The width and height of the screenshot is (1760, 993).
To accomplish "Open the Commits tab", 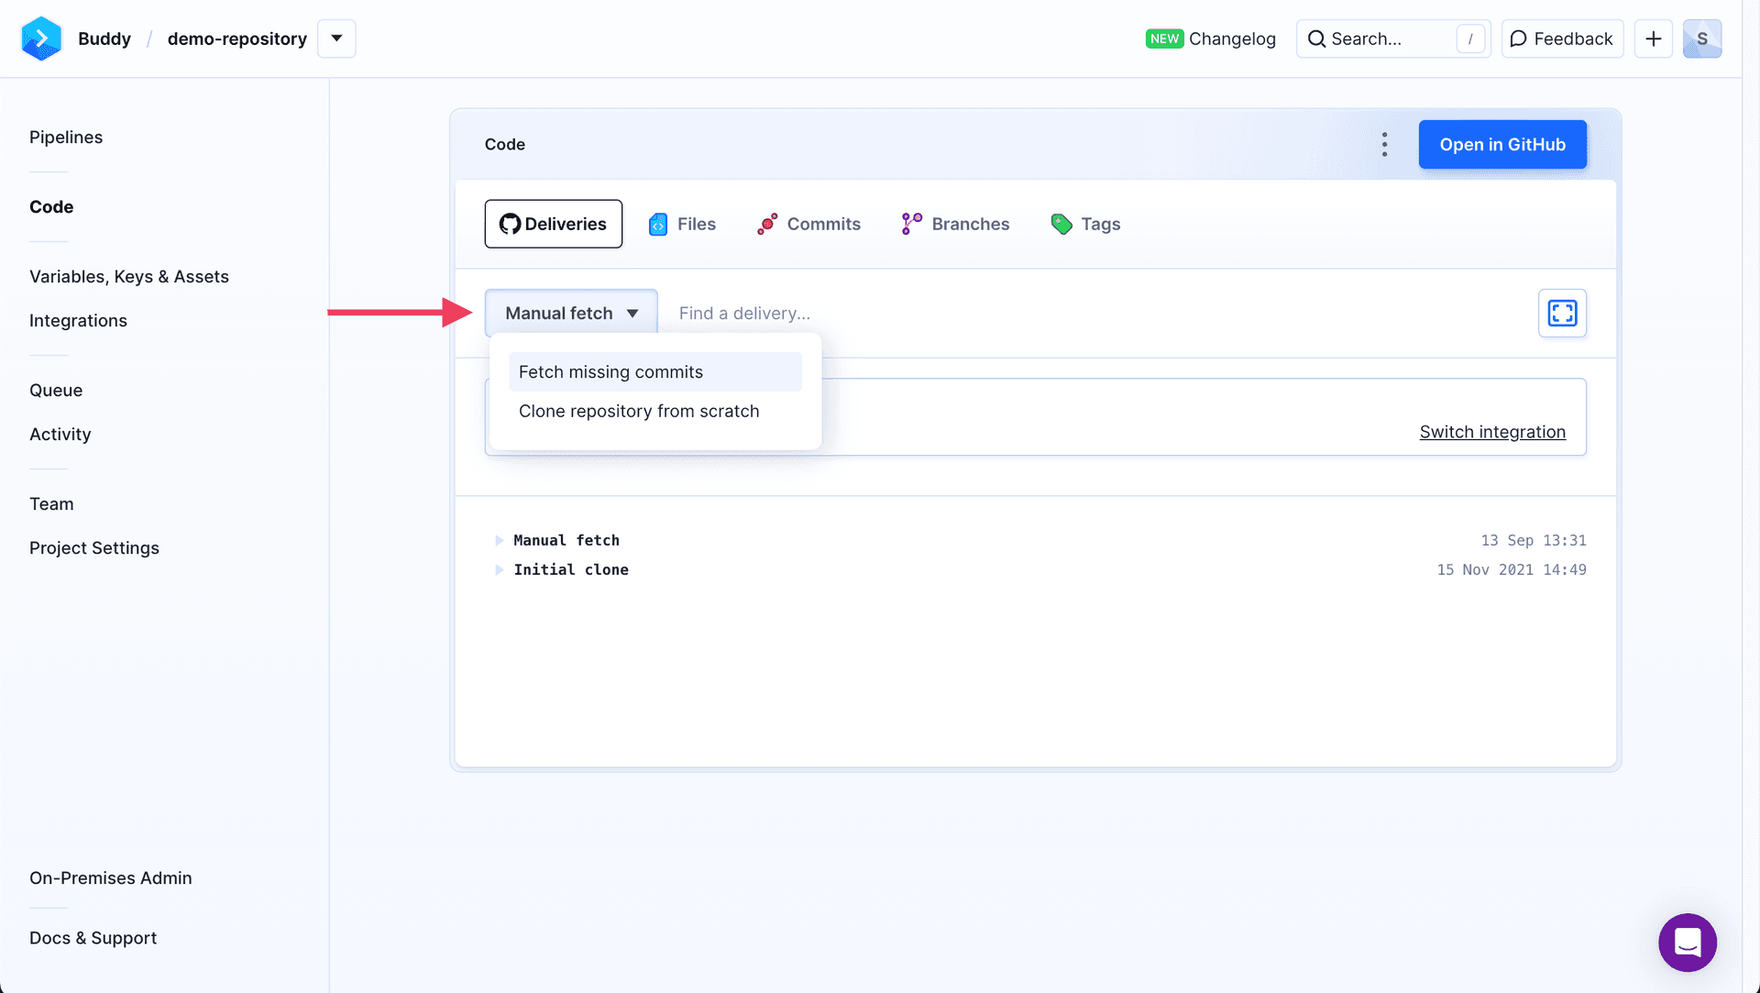I will pyautogui.click(x=808, y=224).
